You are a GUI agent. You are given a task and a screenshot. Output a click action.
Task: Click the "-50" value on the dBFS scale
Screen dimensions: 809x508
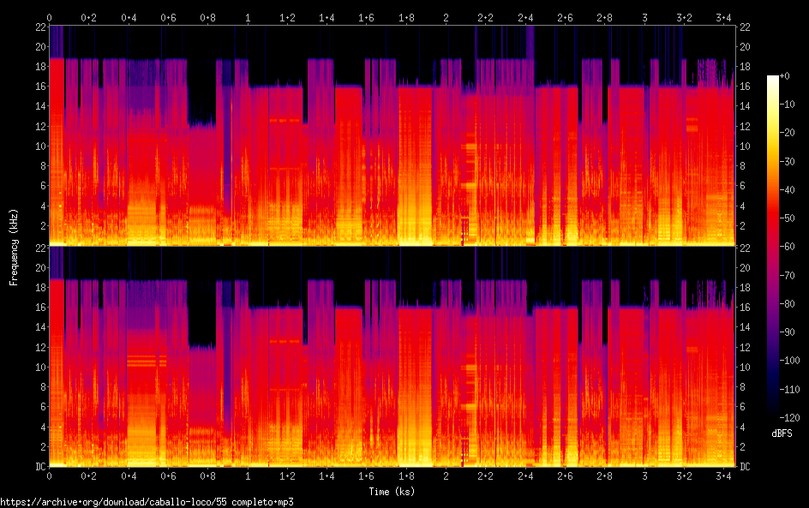tap(787, 218)
